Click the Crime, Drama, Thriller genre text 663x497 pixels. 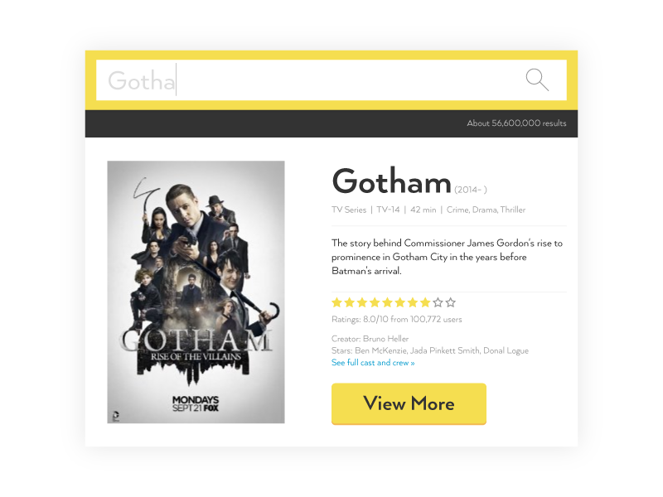486,210
